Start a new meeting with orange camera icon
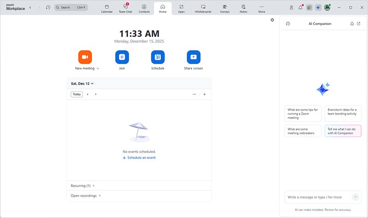Screen dimensions: 368x218 (85, 57)
